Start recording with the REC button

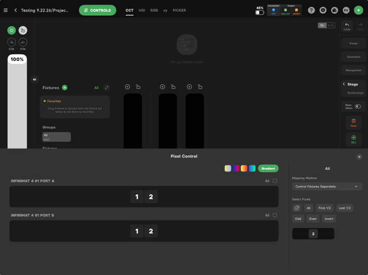coord(354,139)
